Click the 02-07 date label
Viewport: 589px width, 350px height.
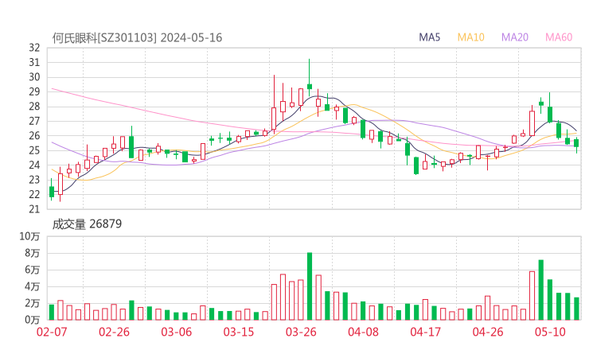[x=52, y=332]
